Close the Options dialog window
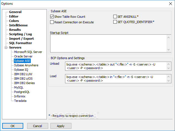The image size is (175, 131). tap(170, 4)
